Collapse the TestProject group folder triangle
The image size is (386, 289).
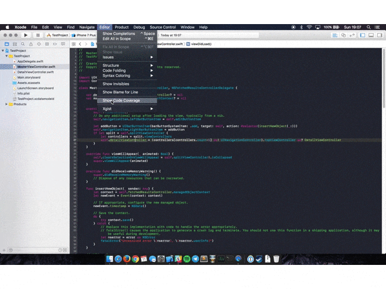click(x=7, y=56)
